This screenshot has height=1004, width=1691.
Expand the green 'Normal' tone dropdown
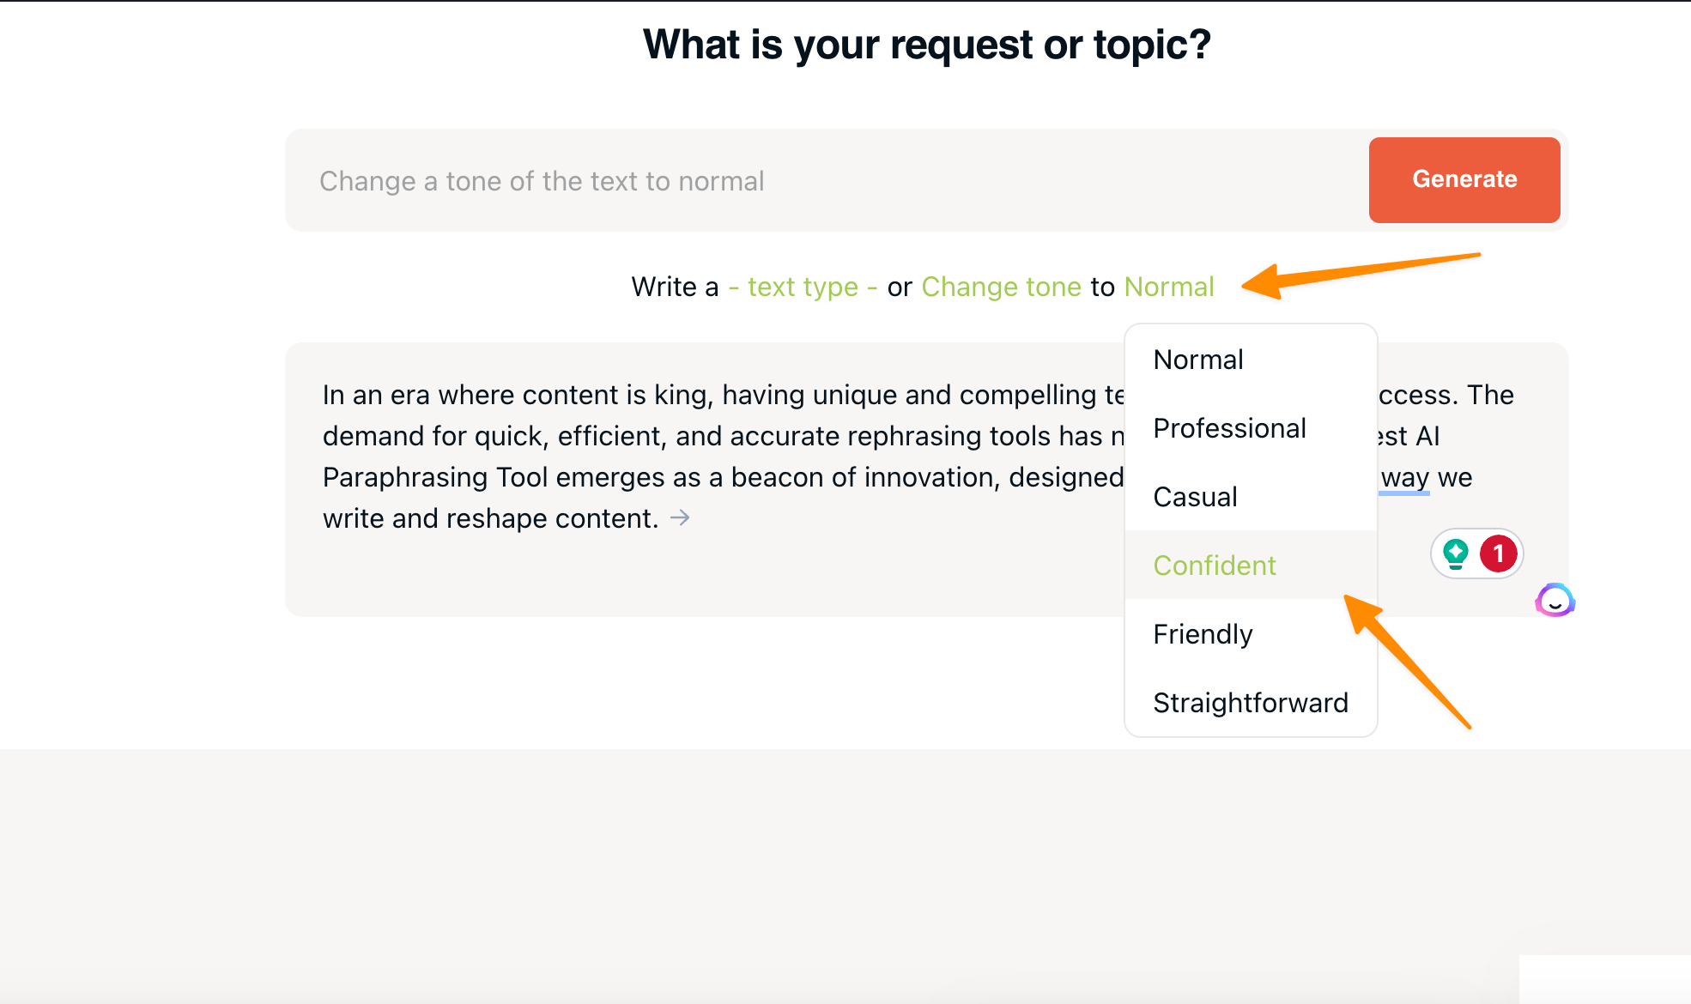click(1168, 287)
